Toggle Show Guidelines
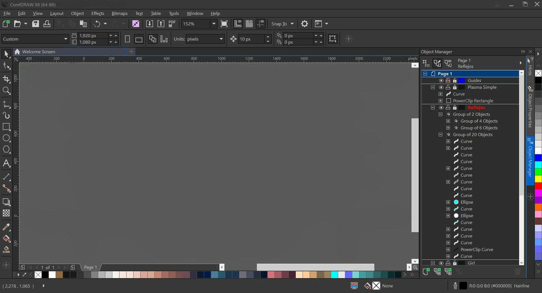This screenshot has width=542, height=293. tap(261, 23)
